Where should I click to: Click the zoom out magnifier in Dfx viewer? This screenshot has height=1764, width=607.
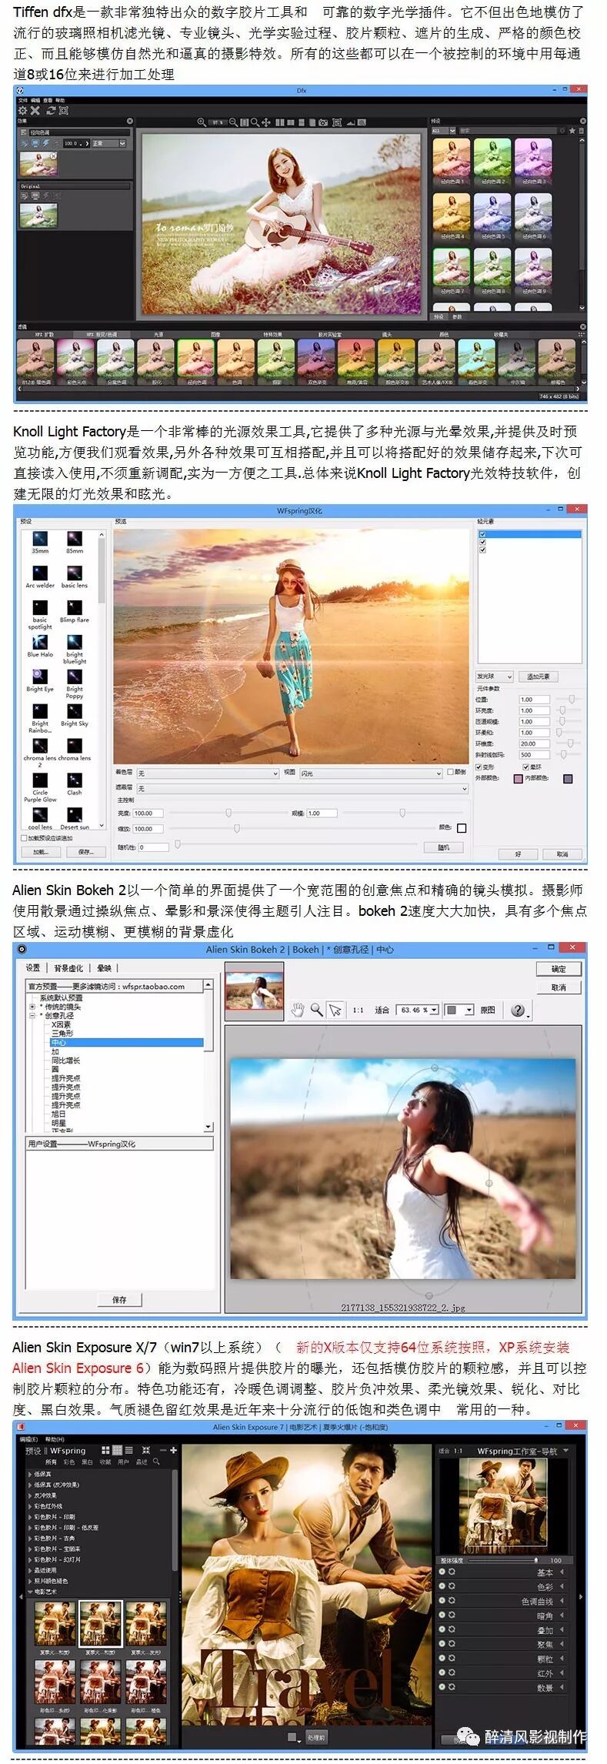tap(234, 122)
